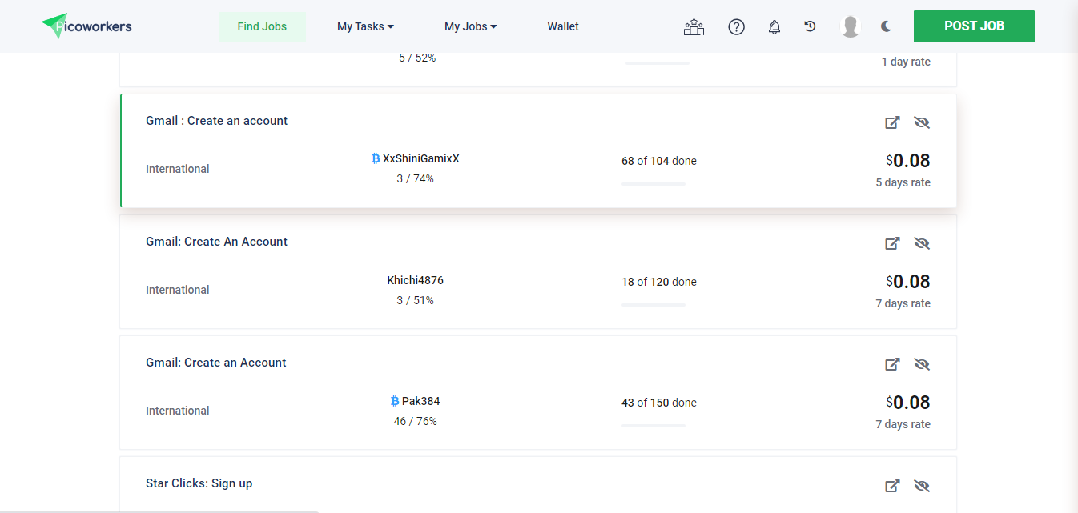Click the '1 day rate' label
Viewport: 1078px width, 513px height.
coord(906,62)
